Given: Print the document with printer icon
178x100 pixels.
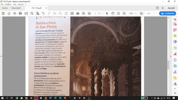Looking at the screenshot, I should (20, 13).
